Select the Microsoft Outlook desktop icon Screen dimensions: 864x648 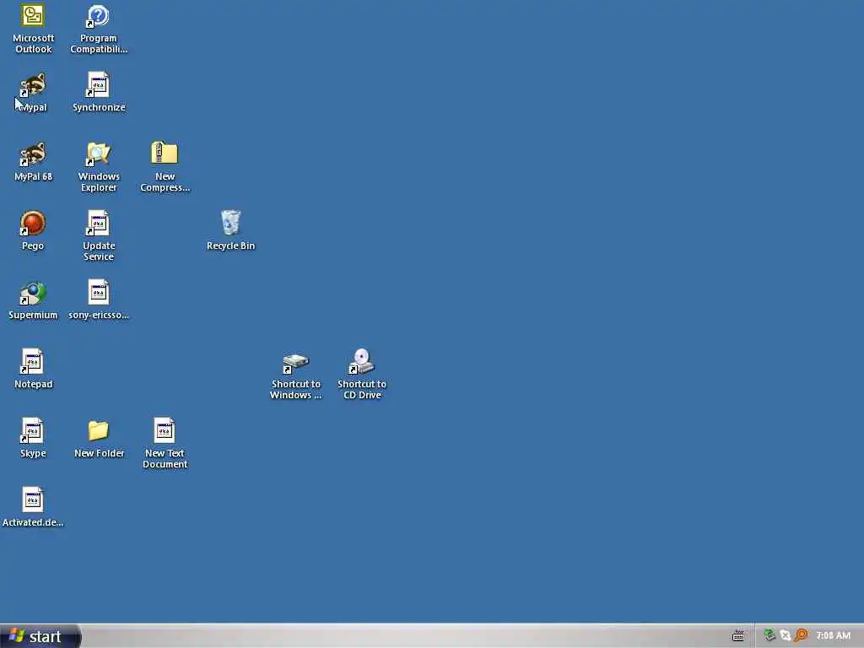coord(33,15)
